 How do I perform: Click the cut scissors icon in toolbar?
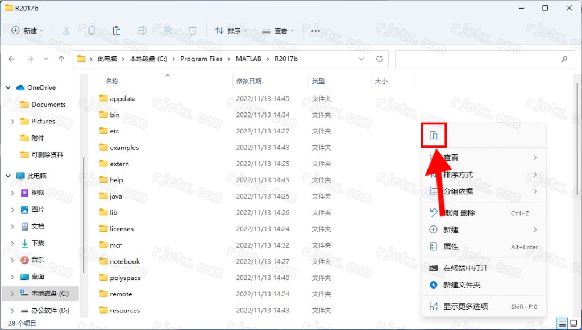coord(66,31)
